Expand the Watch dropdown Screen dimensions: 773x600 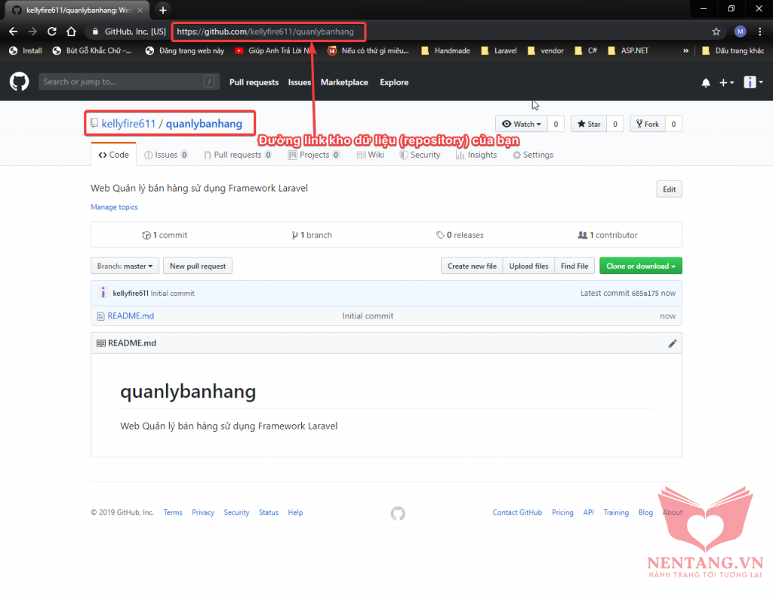click(x=522, y=124)
